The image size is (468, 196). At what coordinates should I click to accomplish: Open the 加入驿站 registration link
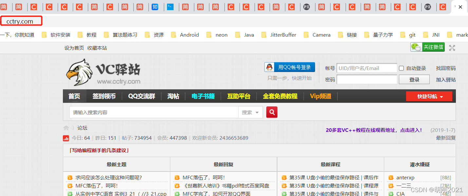pyautogui.click(x=445, y=79)
